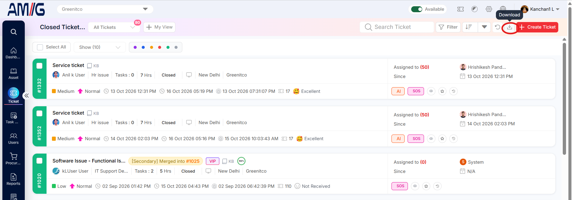Screen dimensions: 572x200
Task: Click the app grid icon below Reports
Action: point(14,197)
